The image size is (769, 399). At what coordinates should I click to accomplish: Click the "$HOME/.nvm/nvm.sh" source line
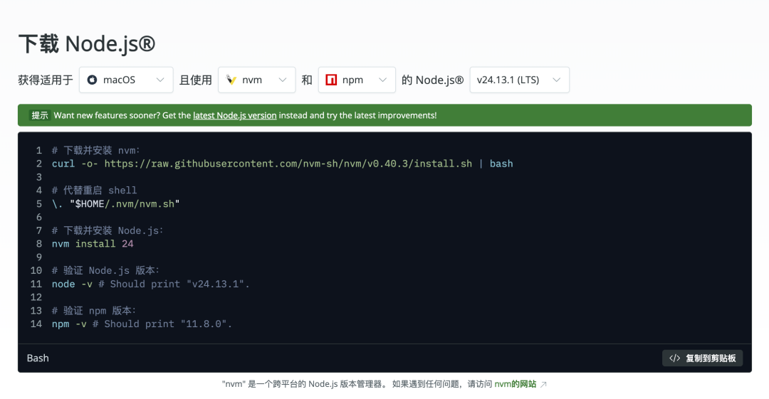tap(116, 204)
